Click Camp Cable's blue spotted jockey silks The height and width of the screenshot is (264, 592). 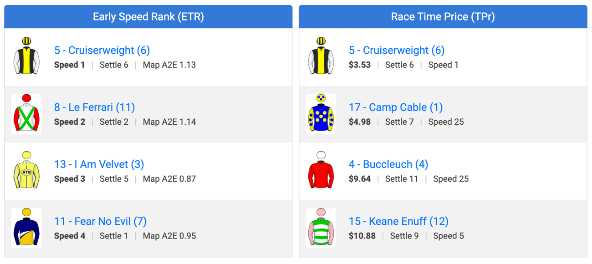point(321,114)
